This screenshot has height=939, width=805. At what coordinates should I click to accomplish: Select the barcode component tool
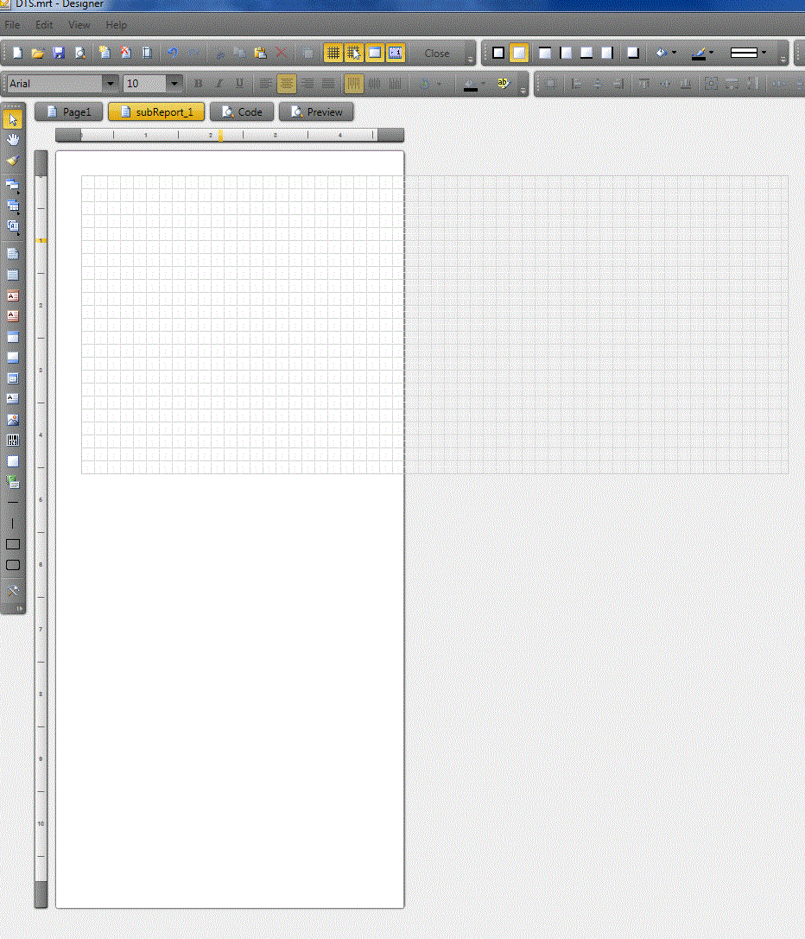(13, 441)
